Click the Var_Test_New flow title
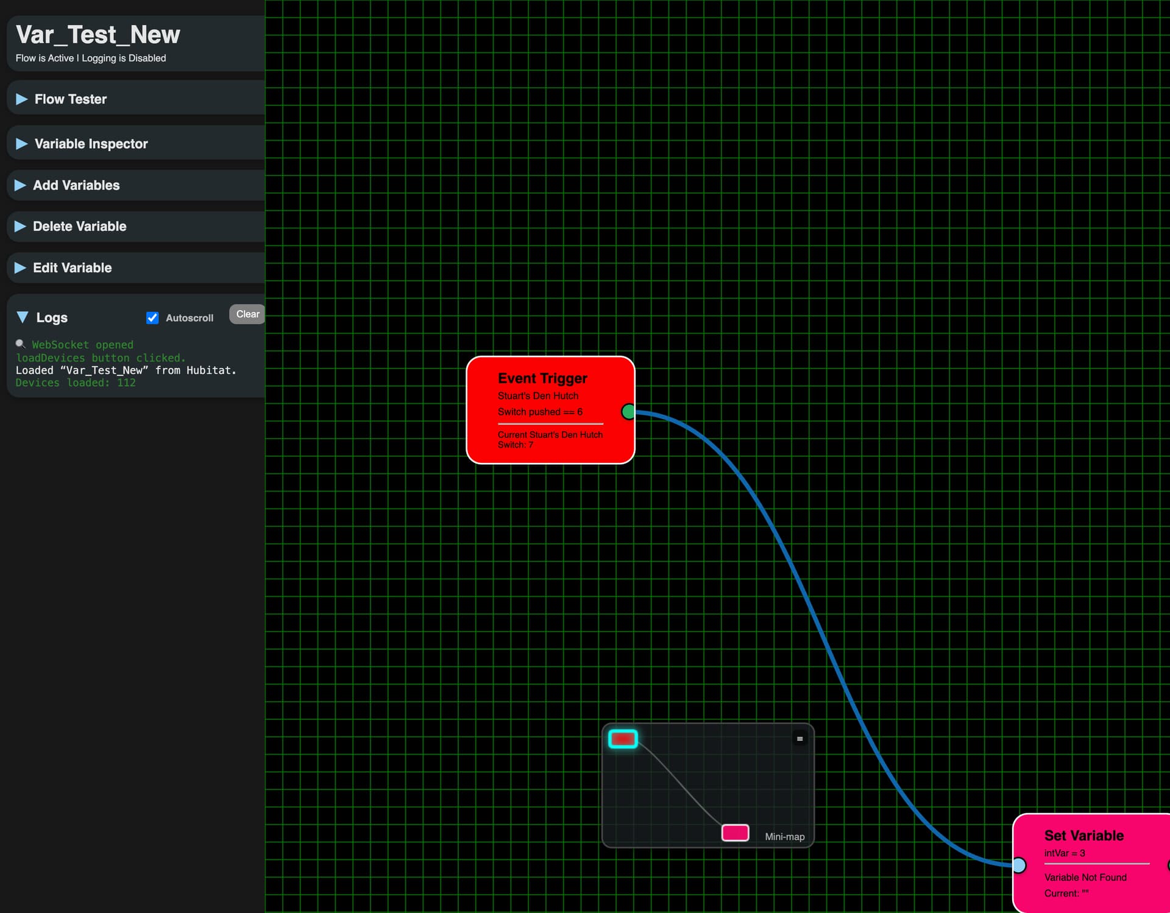This screenshot has width=1170, height=913. pos(97,35)
